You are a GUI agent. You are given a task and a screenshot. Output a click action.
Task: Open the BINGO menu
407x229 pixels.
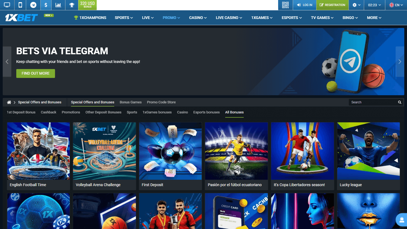pyautogui.click(x=350, y=18)
